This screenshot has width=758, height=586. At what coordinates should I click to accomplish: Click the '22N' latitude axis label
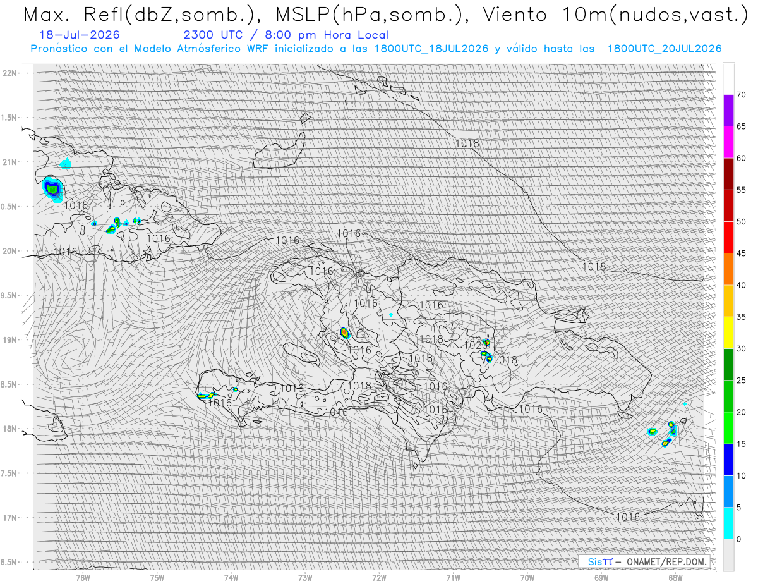pyautogui.click(x=10, y=73)
